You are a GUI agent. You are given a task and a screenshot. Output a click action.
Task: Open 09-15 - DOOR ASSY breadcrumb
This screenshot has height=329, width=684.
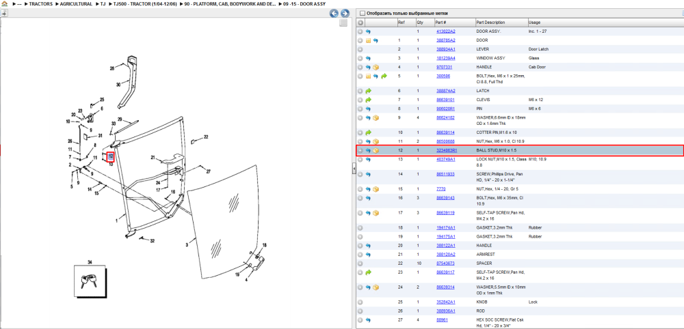click(x=304, y=4)
